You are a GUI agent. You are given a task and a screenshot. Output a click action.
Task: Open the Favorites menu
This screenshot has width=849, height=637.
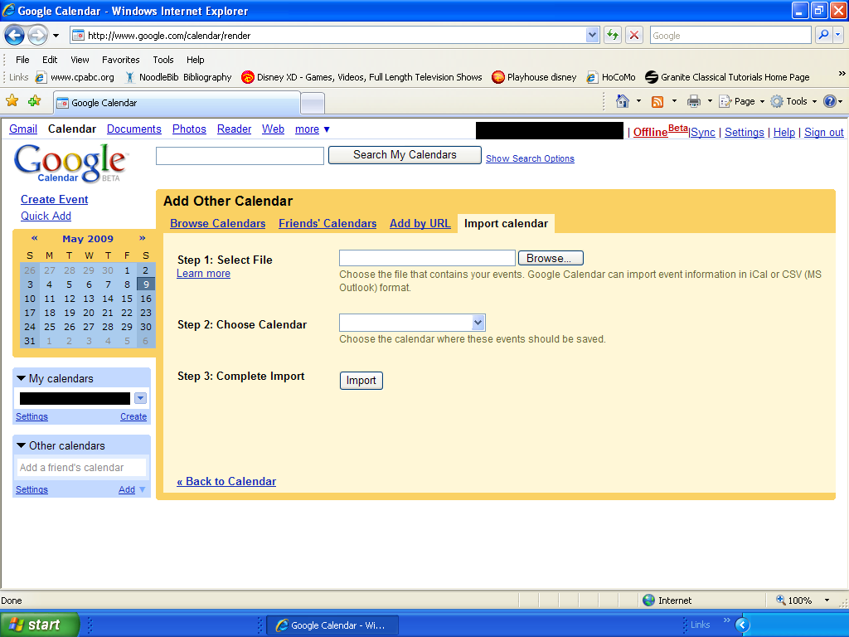pos(121,60)
